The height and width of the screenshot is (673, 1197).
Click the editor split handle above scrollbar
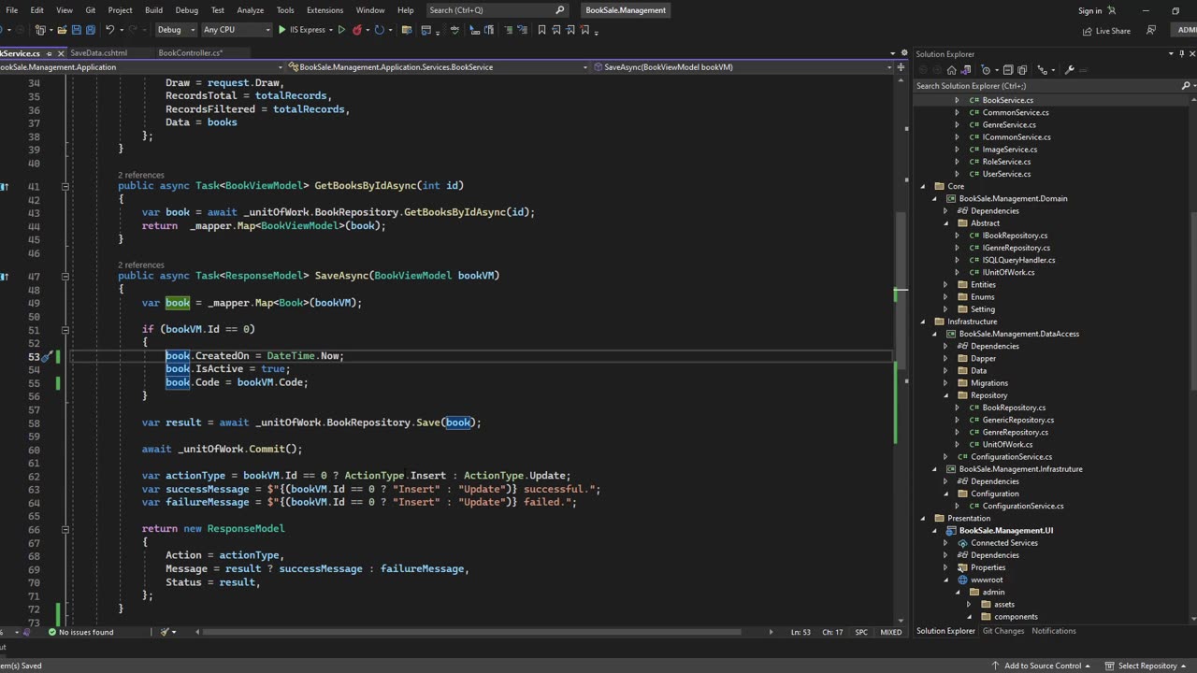[901, 67]
